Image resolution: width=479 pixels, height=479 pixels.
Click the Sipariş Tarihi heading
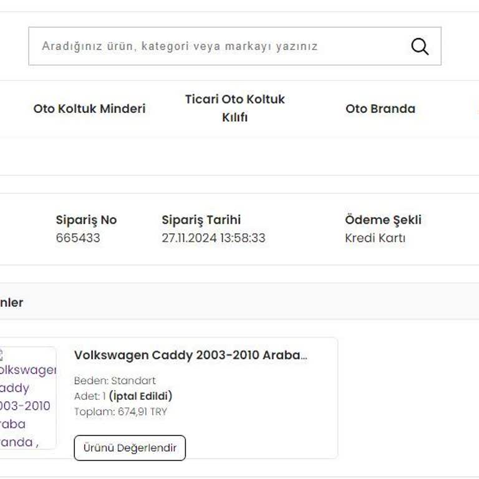click(x=201, y=220)
